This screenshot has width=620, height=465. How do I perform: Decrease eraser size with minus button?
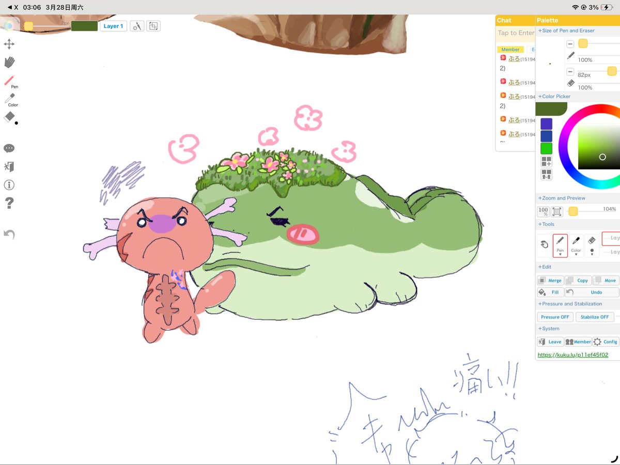[570, 71]
